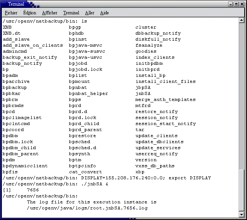Screen dimensions: 247x220
Task: Click the entry jbpSA
Action: click(x=143, y=88)
